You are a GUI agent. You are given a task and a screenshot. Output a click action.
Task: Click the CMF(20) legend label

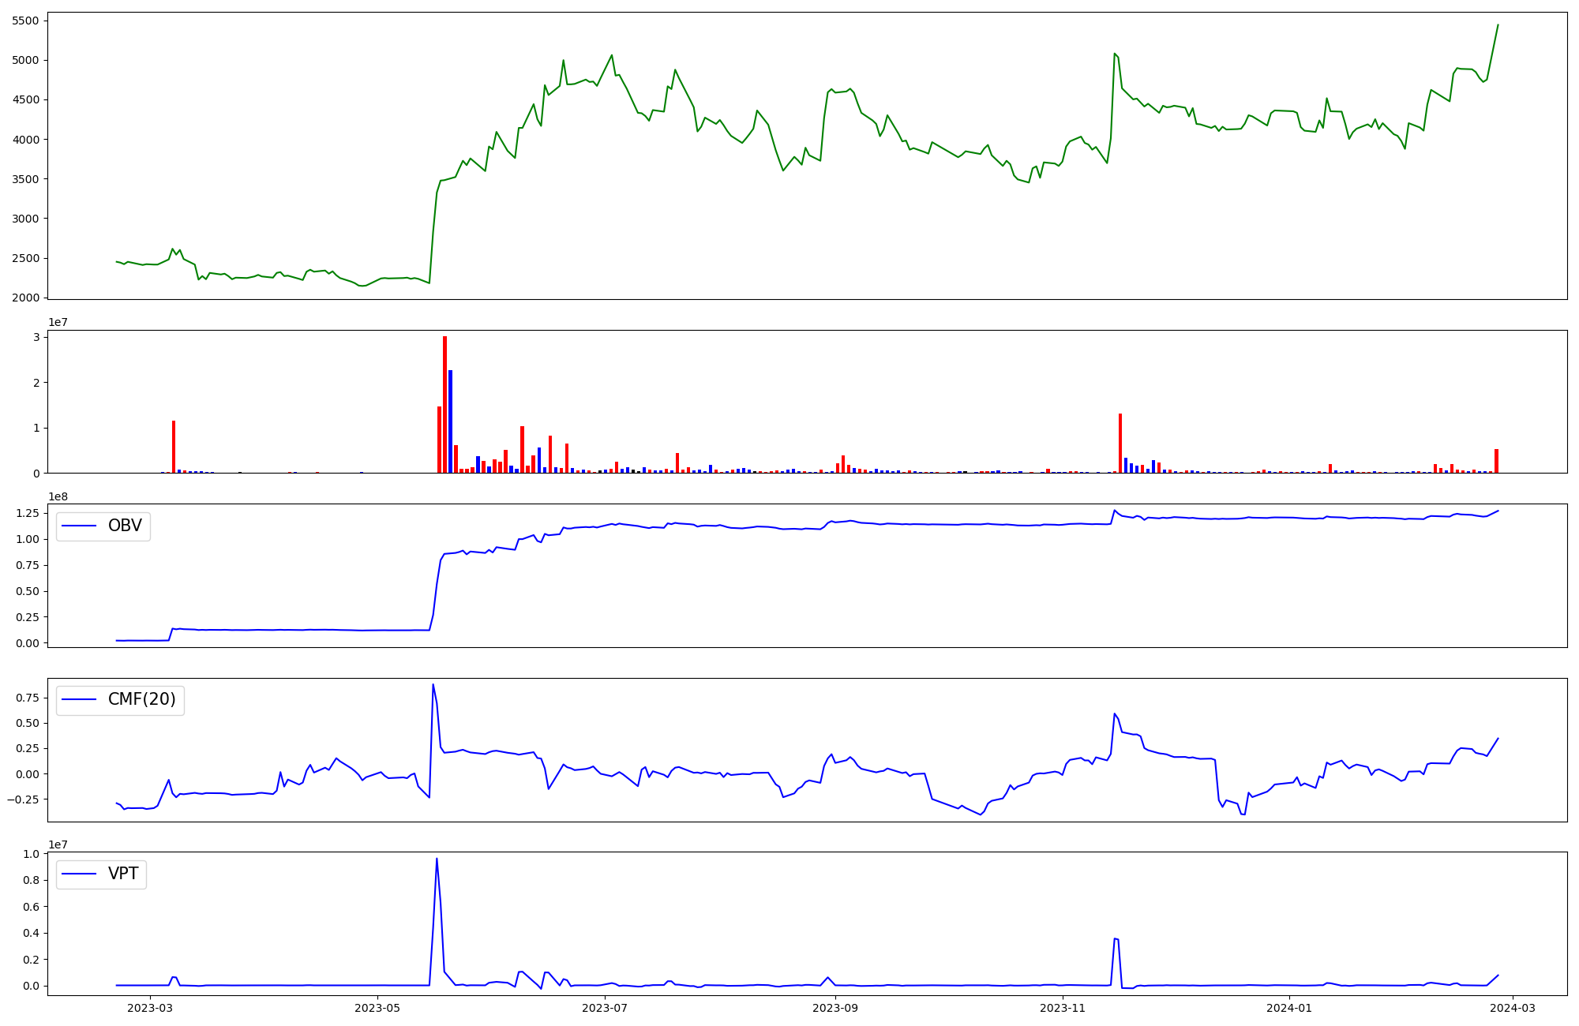coord(141,700)
